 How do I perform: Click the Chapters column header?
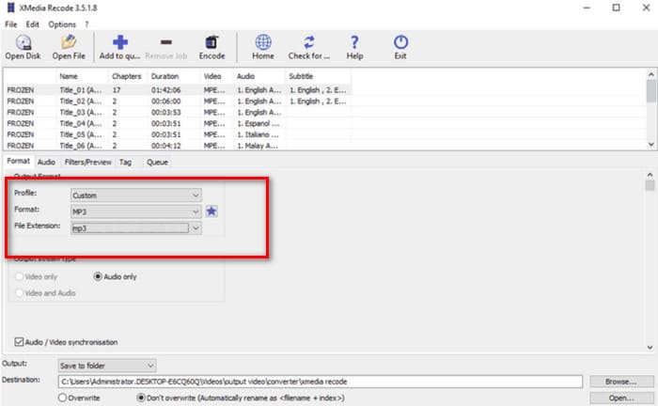tap(127, 76)
